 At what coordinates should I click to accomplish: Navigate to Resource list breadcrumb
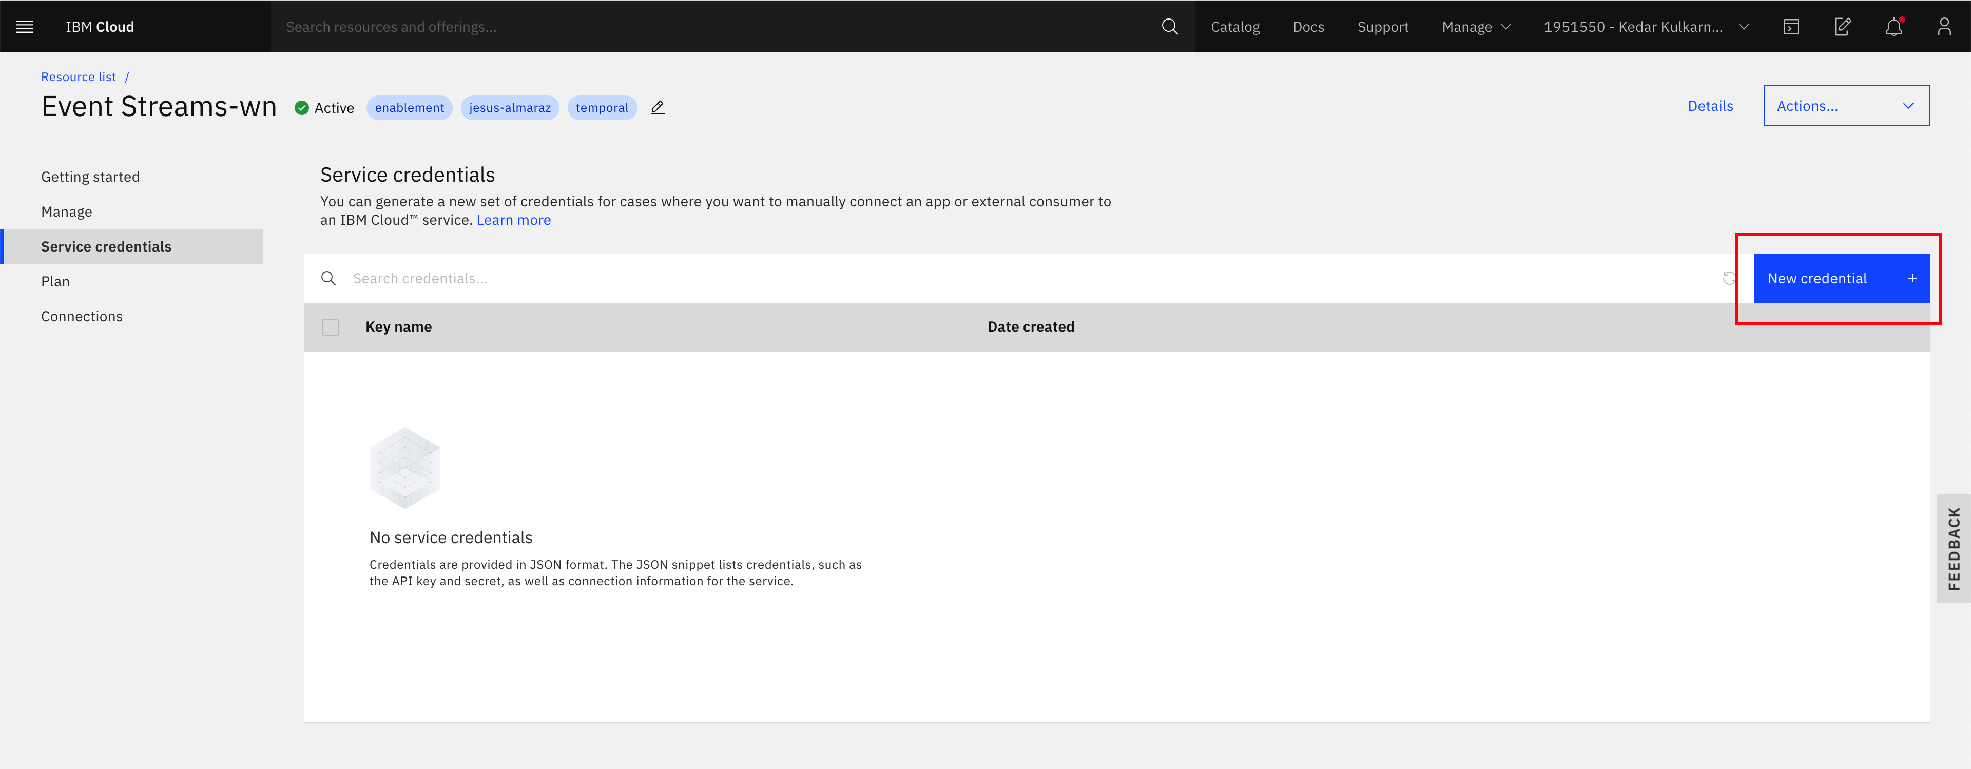tap(78, 78)
